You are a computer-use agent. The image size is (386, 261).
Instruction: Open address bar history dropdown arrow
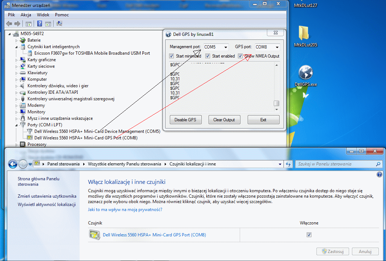pyautogui.click(x=280, y=164)
